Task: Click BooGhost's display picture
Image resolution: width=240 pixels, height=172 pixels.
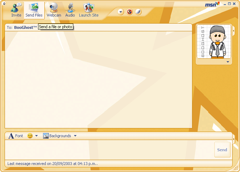Action: pyautogui.click(x=214, y=42)
